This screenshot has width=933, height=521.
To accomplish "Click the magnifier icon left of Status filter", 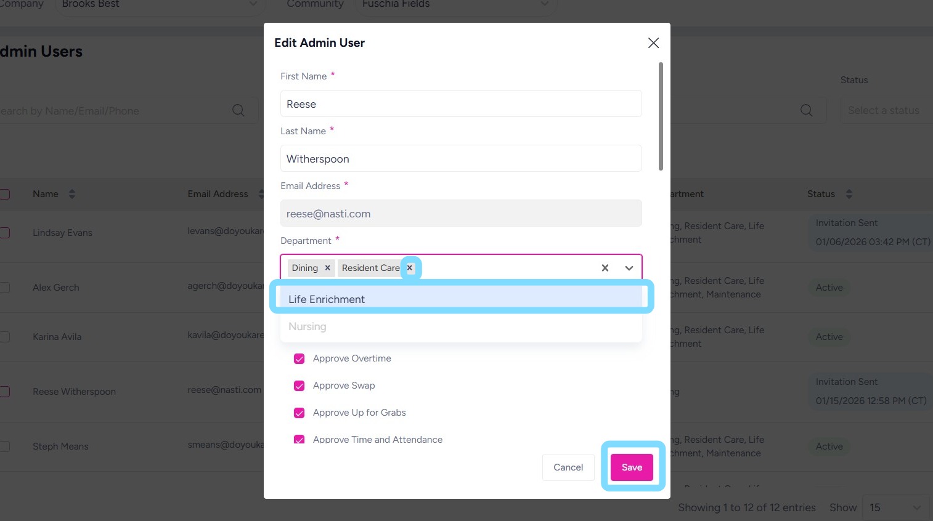I will pos(806,111).
